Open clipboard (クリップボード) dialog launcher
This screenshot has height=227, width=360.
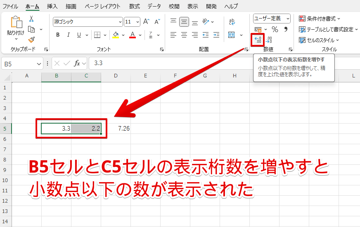46,49
